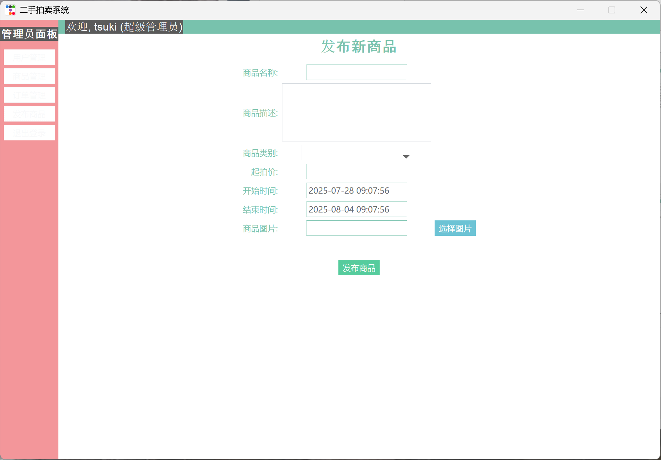661x460 pixels.
Task: Click the 结束时间 datetime field
Action: click(x=356, y=209)
